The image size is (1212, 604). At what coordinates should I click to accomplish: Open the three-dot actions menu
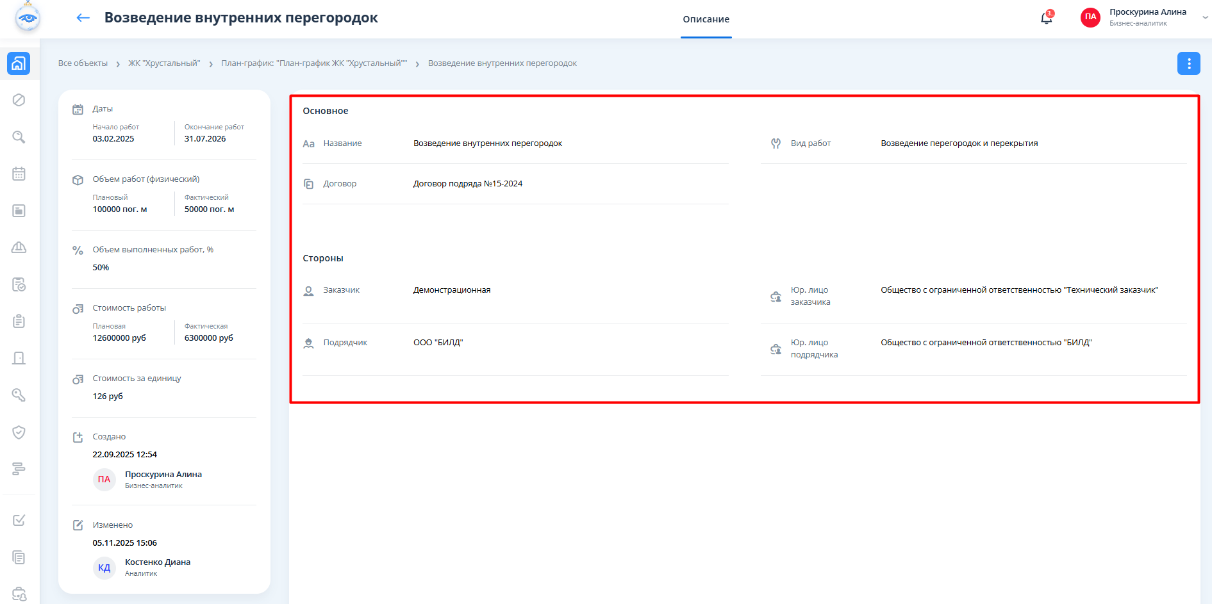(1188, 63)
